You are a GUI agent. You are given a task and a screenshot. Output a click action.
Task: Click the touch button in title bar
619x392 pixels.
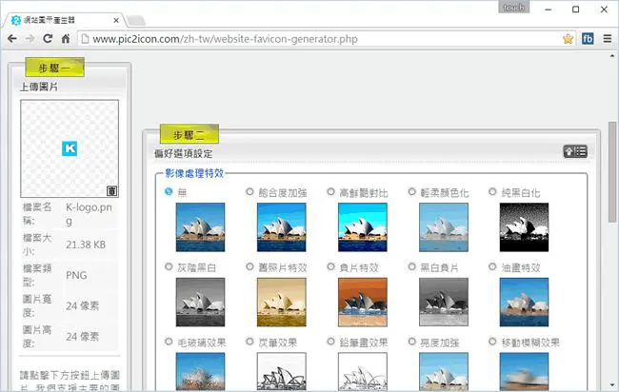click(x=513, y=7)
